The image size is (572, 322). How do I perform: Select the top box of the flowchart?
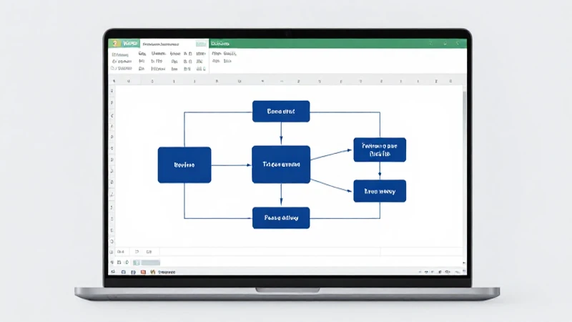coord(281,112)
